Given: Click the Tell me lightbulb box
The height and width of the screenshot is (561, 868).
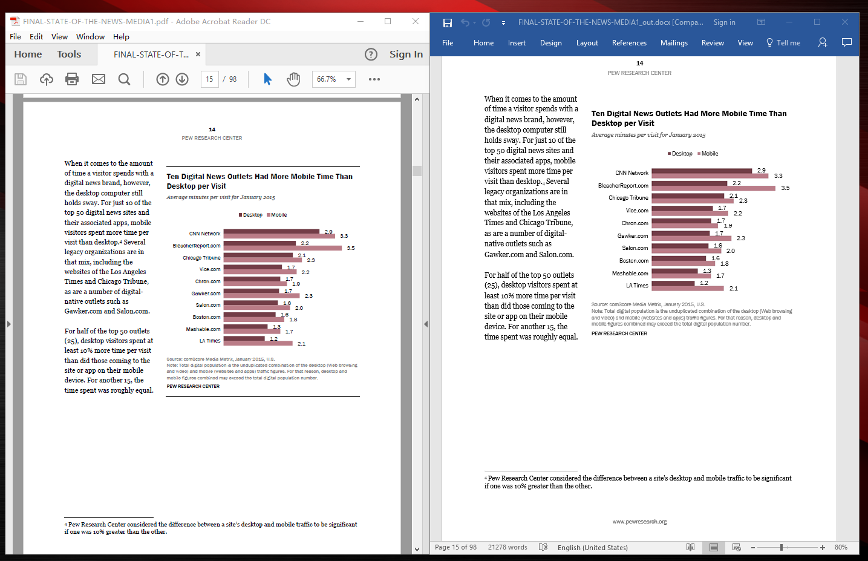Looking at the screenshot, I should [x=783, y=43].
